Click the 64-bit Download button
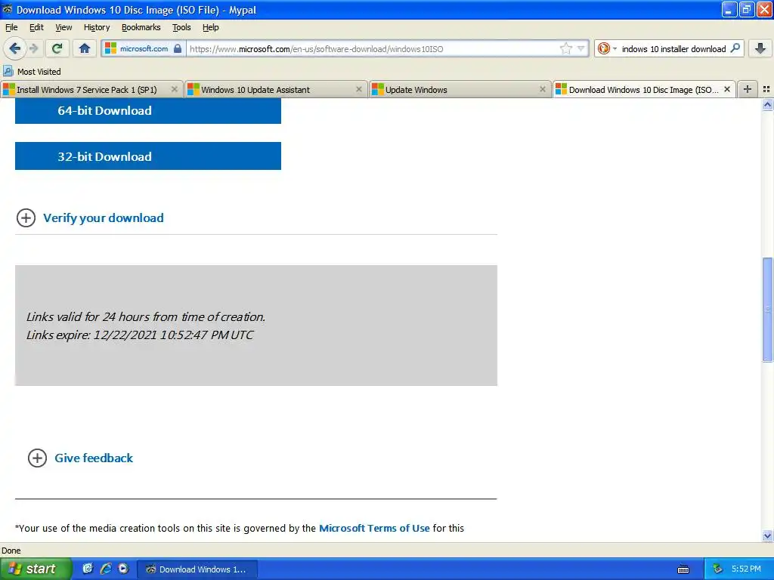Image resolution: width=774 pixels, height=580 pixels. 148,110
